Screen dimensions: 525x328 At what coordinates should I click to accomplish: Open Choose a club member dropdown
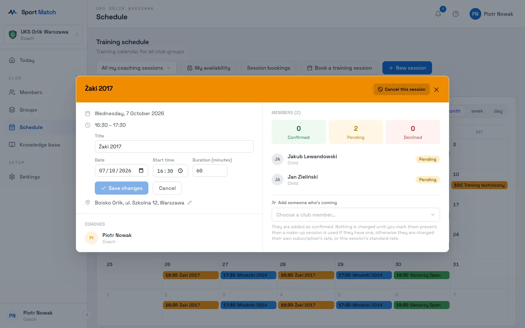click(355, 215)
